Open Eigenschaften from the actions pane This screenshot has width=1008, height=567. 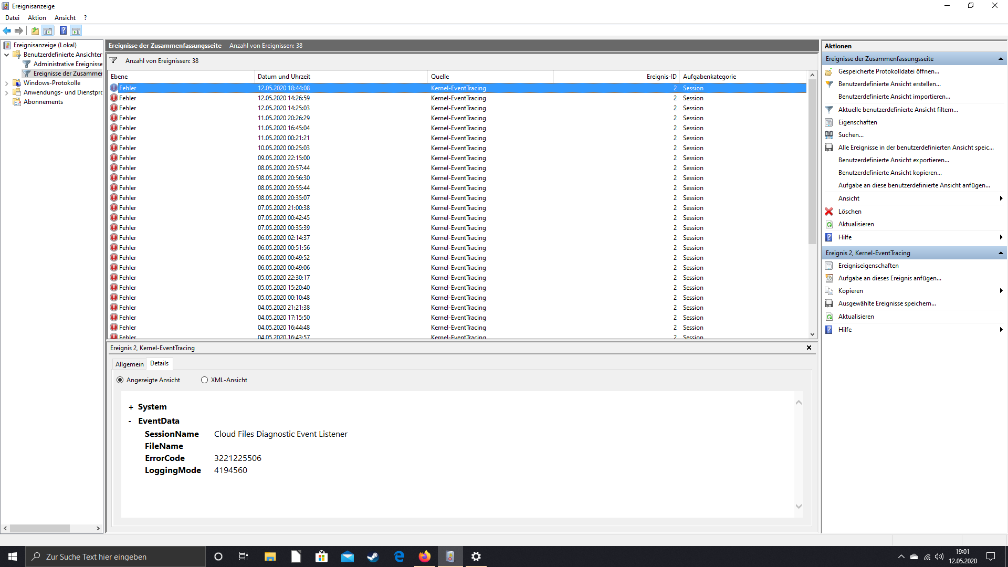pyautogui.click(x=857, y=122)
